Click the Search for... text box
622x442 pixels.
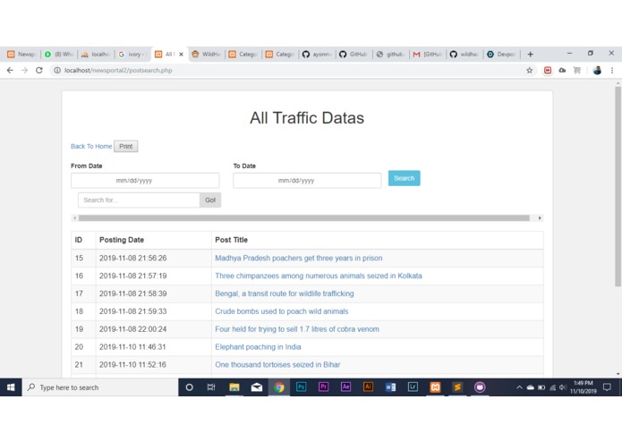[139, 200]
